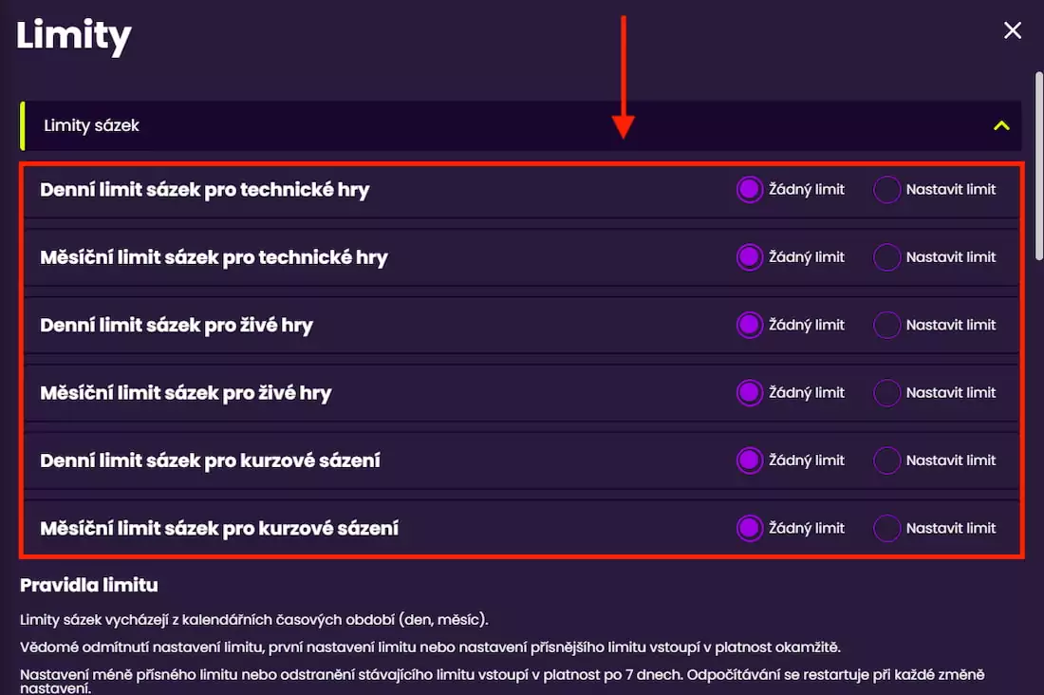Select Žádný limit for monthly živé hry
1044x695 pixels.
(x=750, y=392)
